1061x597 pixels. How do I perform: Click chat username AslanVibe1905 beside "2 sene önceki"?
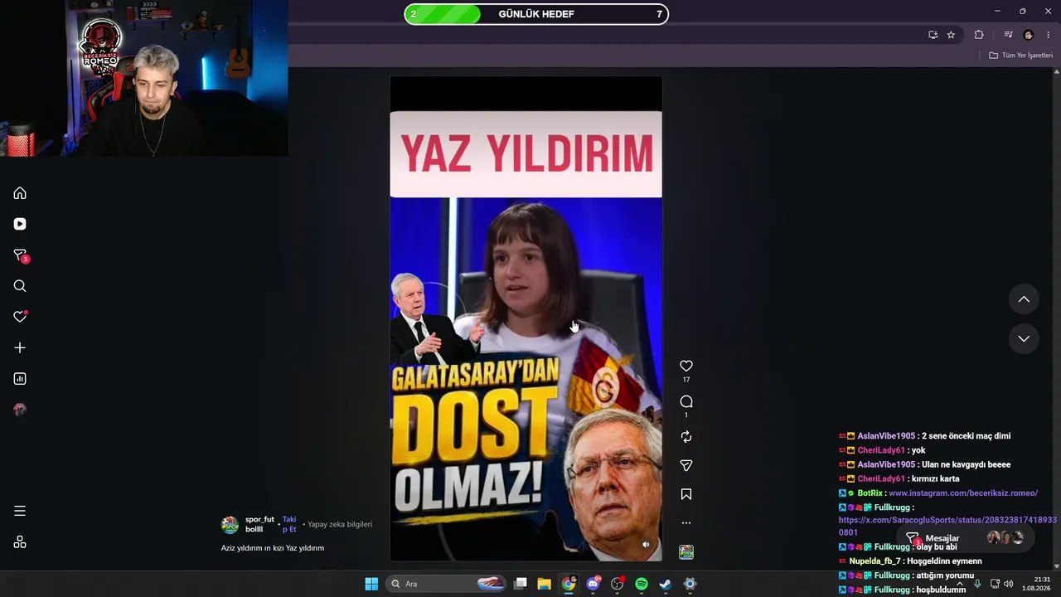[886, 436]
